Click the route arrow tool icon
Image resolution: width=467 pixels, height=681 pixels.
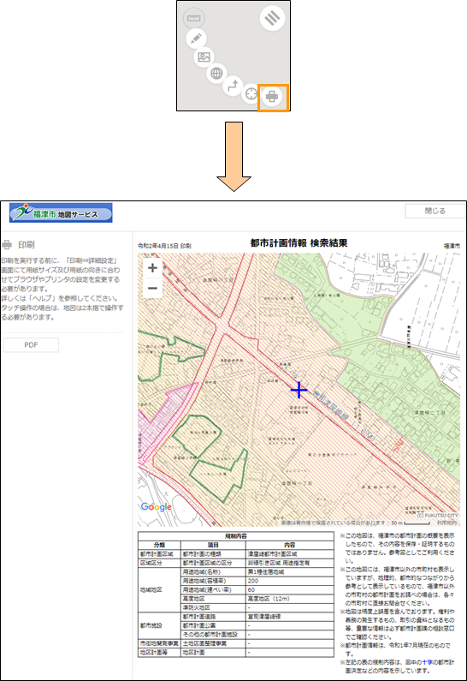pyautogui.click(x=233, y=86)
